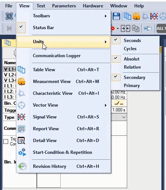Click Table View icon in menu
This screenshot has width=166, height=190.
(x=21, y=70)
